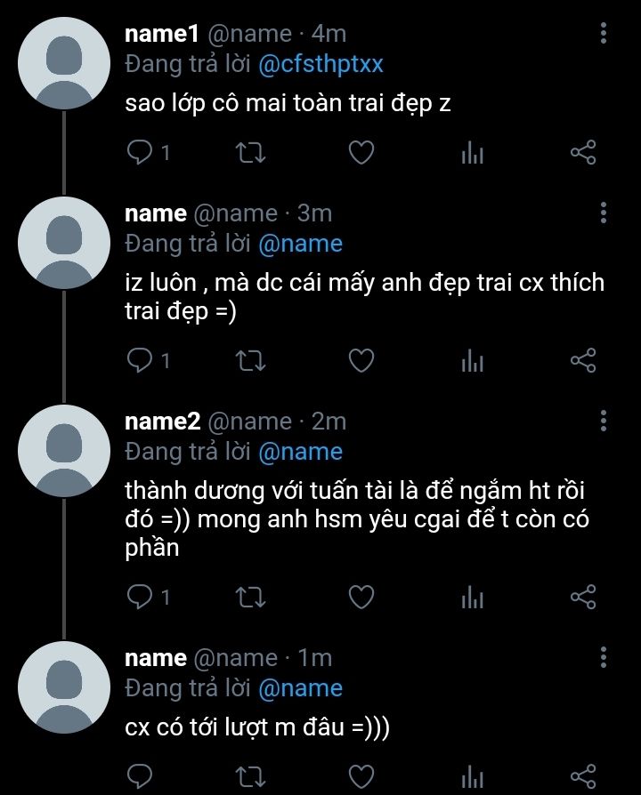Retweet the "iz luôn" tweet

tap(253, 360)
